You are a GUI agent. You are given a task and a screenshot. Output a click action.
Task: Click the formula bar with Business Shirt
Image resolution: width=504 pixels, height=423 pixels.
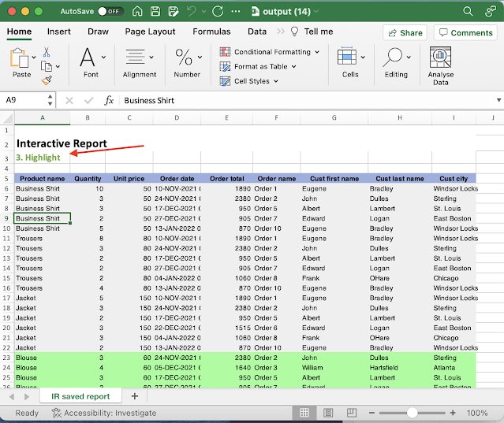coord(307,101)
